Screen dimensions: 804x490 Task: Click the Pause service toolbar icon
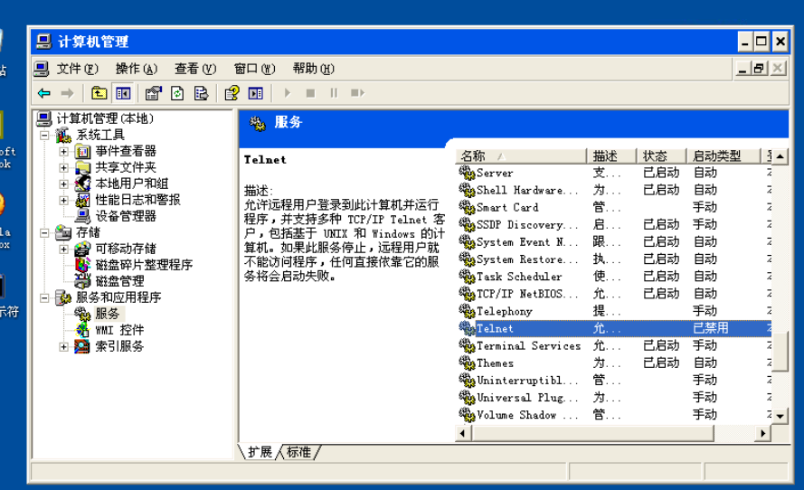[x=334, y=93]
